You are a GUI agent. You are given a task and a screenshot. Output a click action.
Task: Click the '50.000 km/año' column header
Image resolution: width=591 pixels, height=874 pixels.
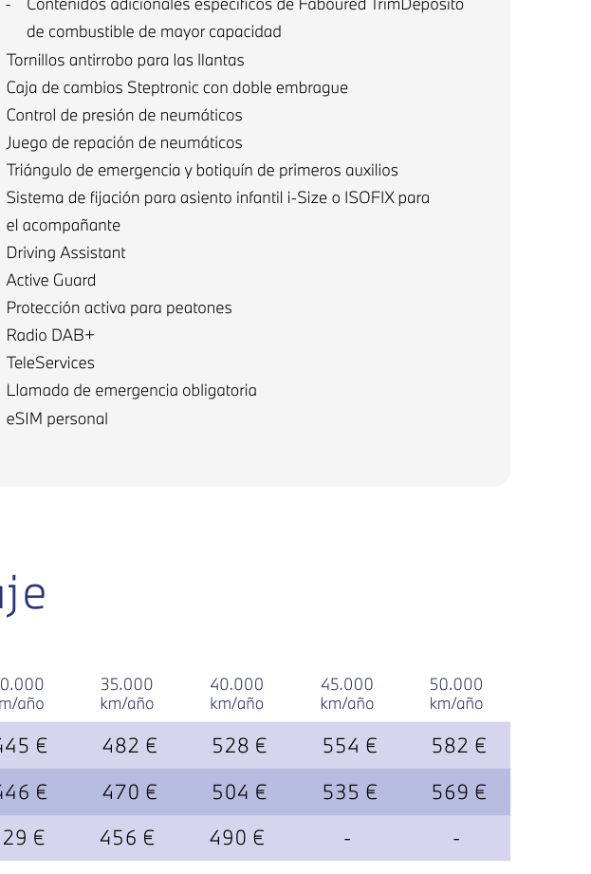[x=456, y=694]
